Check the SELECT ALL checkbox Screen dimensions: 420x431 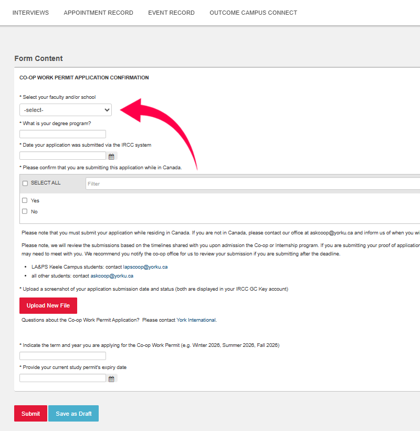[25, 183]
